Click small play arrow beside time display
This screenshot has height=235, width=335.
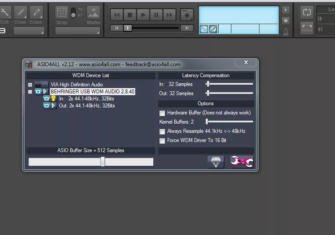(286, 10)
